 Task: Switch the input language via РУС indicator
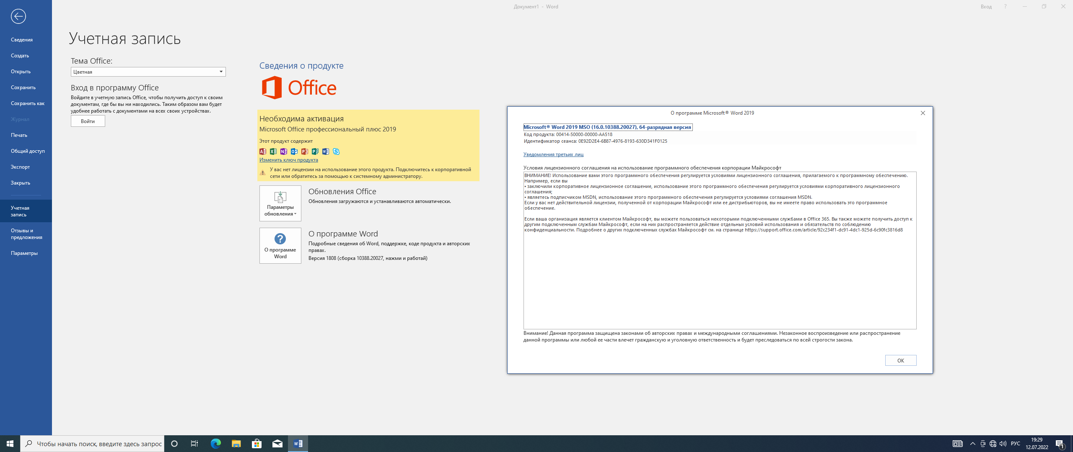(x=1015, y=444)
